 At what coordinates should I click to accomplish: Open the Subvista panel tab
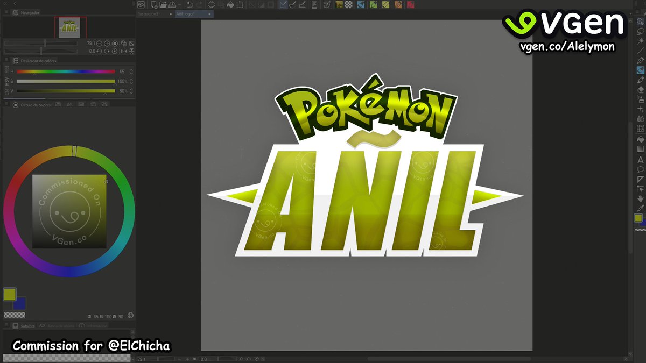coord(24,326)
